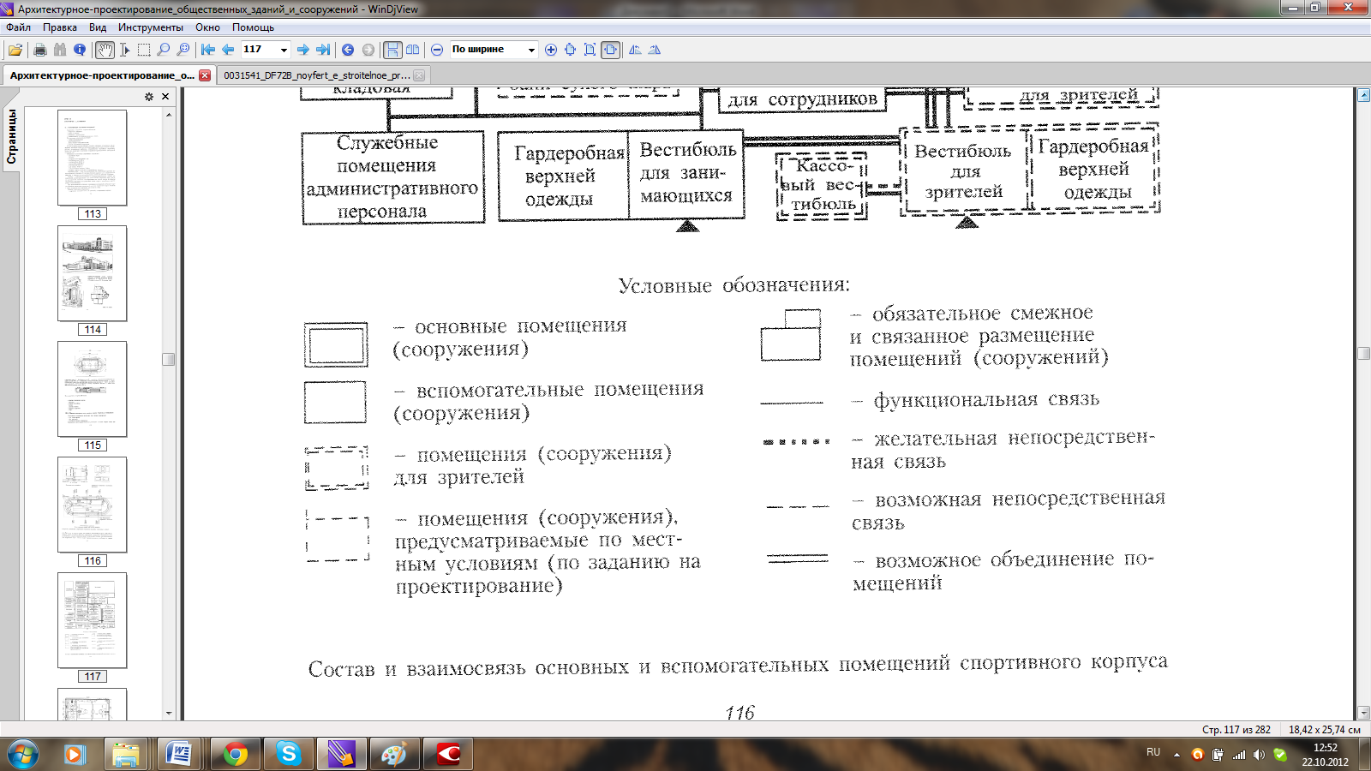Viewport: 1371px width, 771px height.
Task: Open Paint from the taskbar
Action: point(394,754)
